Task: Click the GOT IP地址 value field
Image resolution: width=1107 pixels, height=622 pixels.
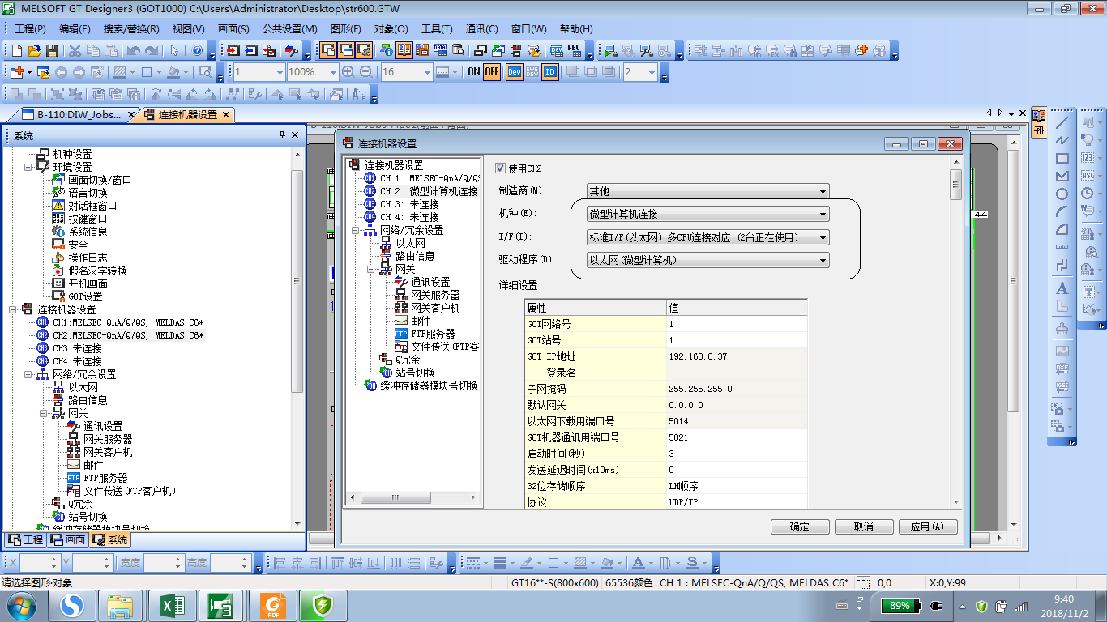Action: coord(736,356)
